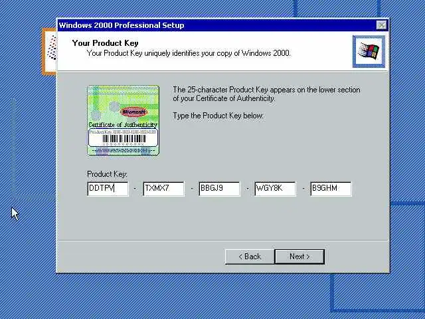Go back with the Back button
425x319 pixels.
point(250,257)
